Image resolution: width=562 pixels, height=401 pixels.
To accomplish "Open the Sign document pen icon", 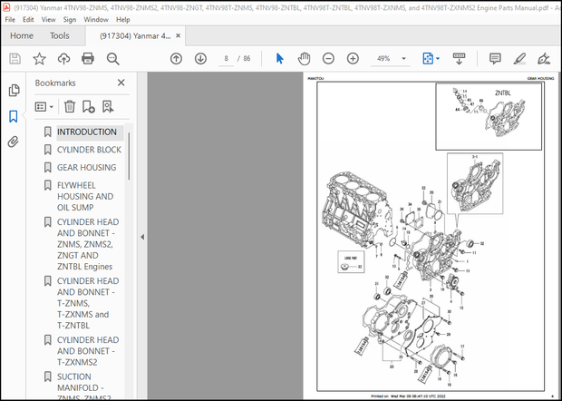I will coord(544,58).
